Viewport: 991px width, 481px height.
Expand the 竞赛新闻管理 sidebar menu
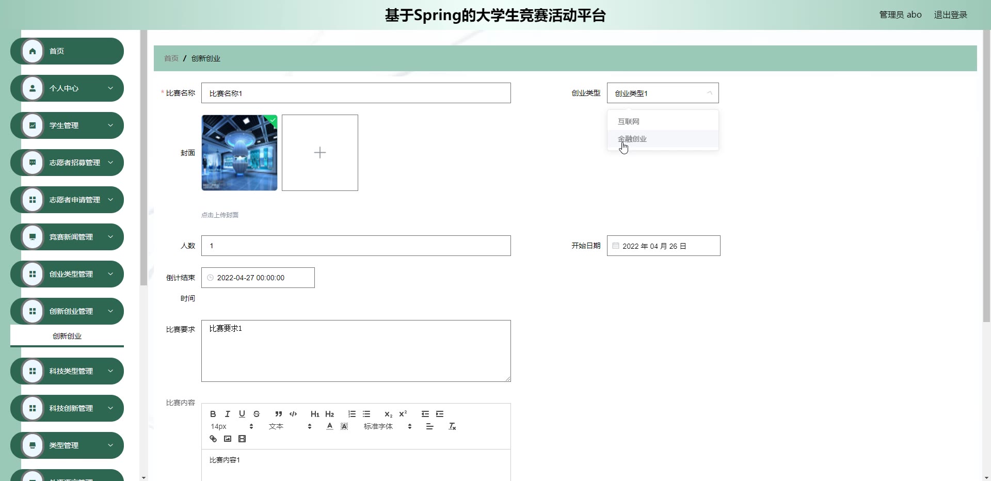(67, 237)
